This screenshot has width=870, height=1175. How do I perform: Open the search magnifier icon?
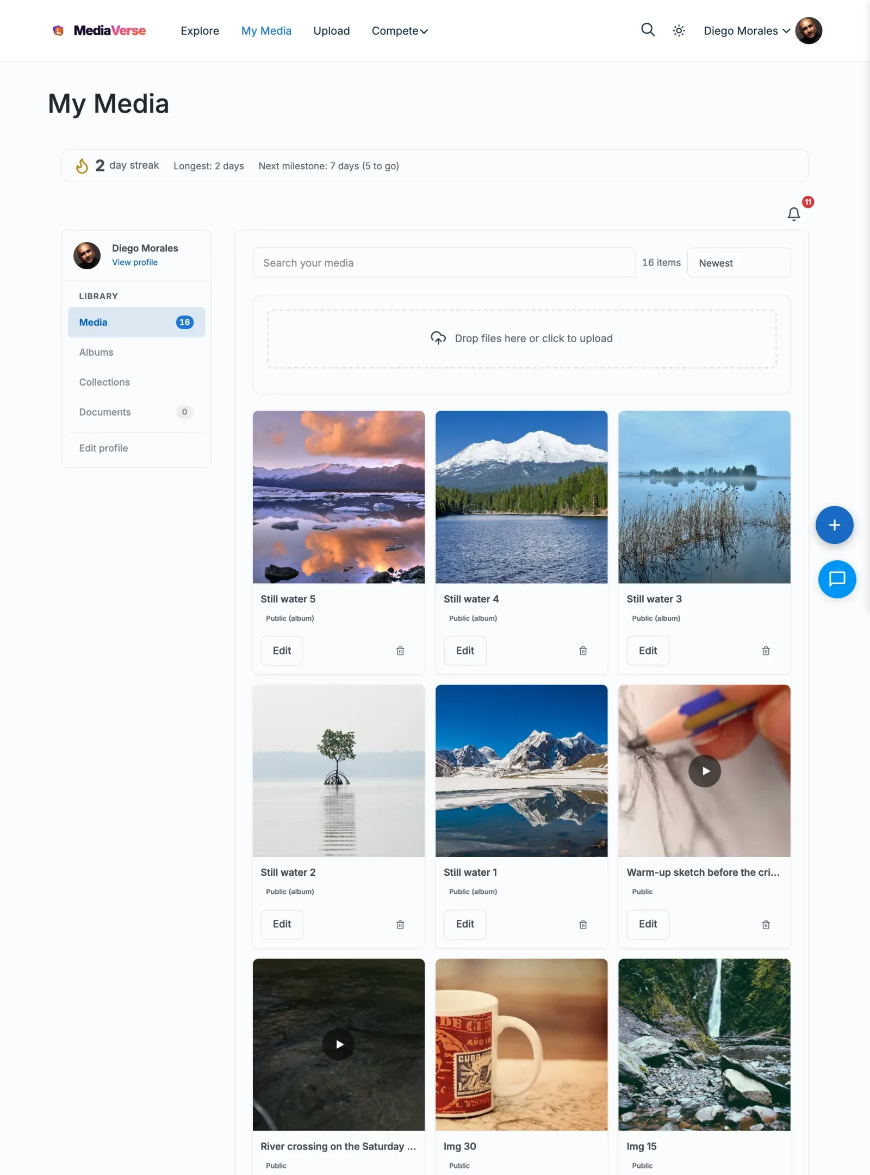coord(648,30)
